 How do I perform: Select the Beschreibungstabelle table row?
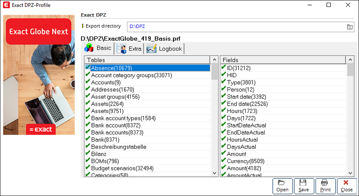point(147,147)
